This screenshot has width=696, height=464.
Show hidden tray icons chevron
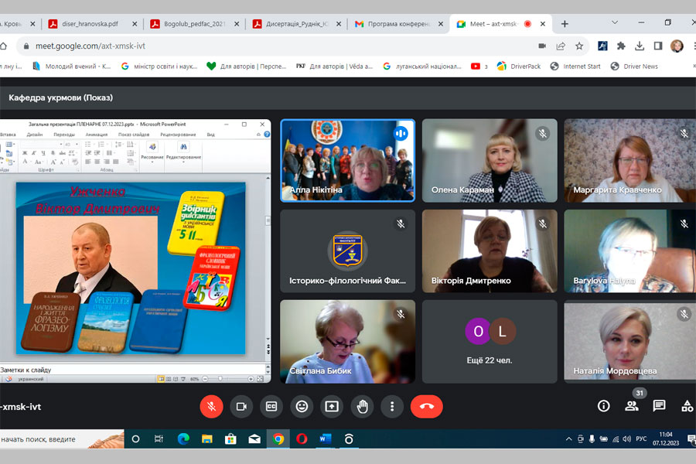tap(568, 439)
